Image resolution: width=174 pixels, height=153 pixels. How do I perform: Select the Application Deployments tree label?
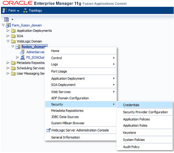tap(34, 31)
